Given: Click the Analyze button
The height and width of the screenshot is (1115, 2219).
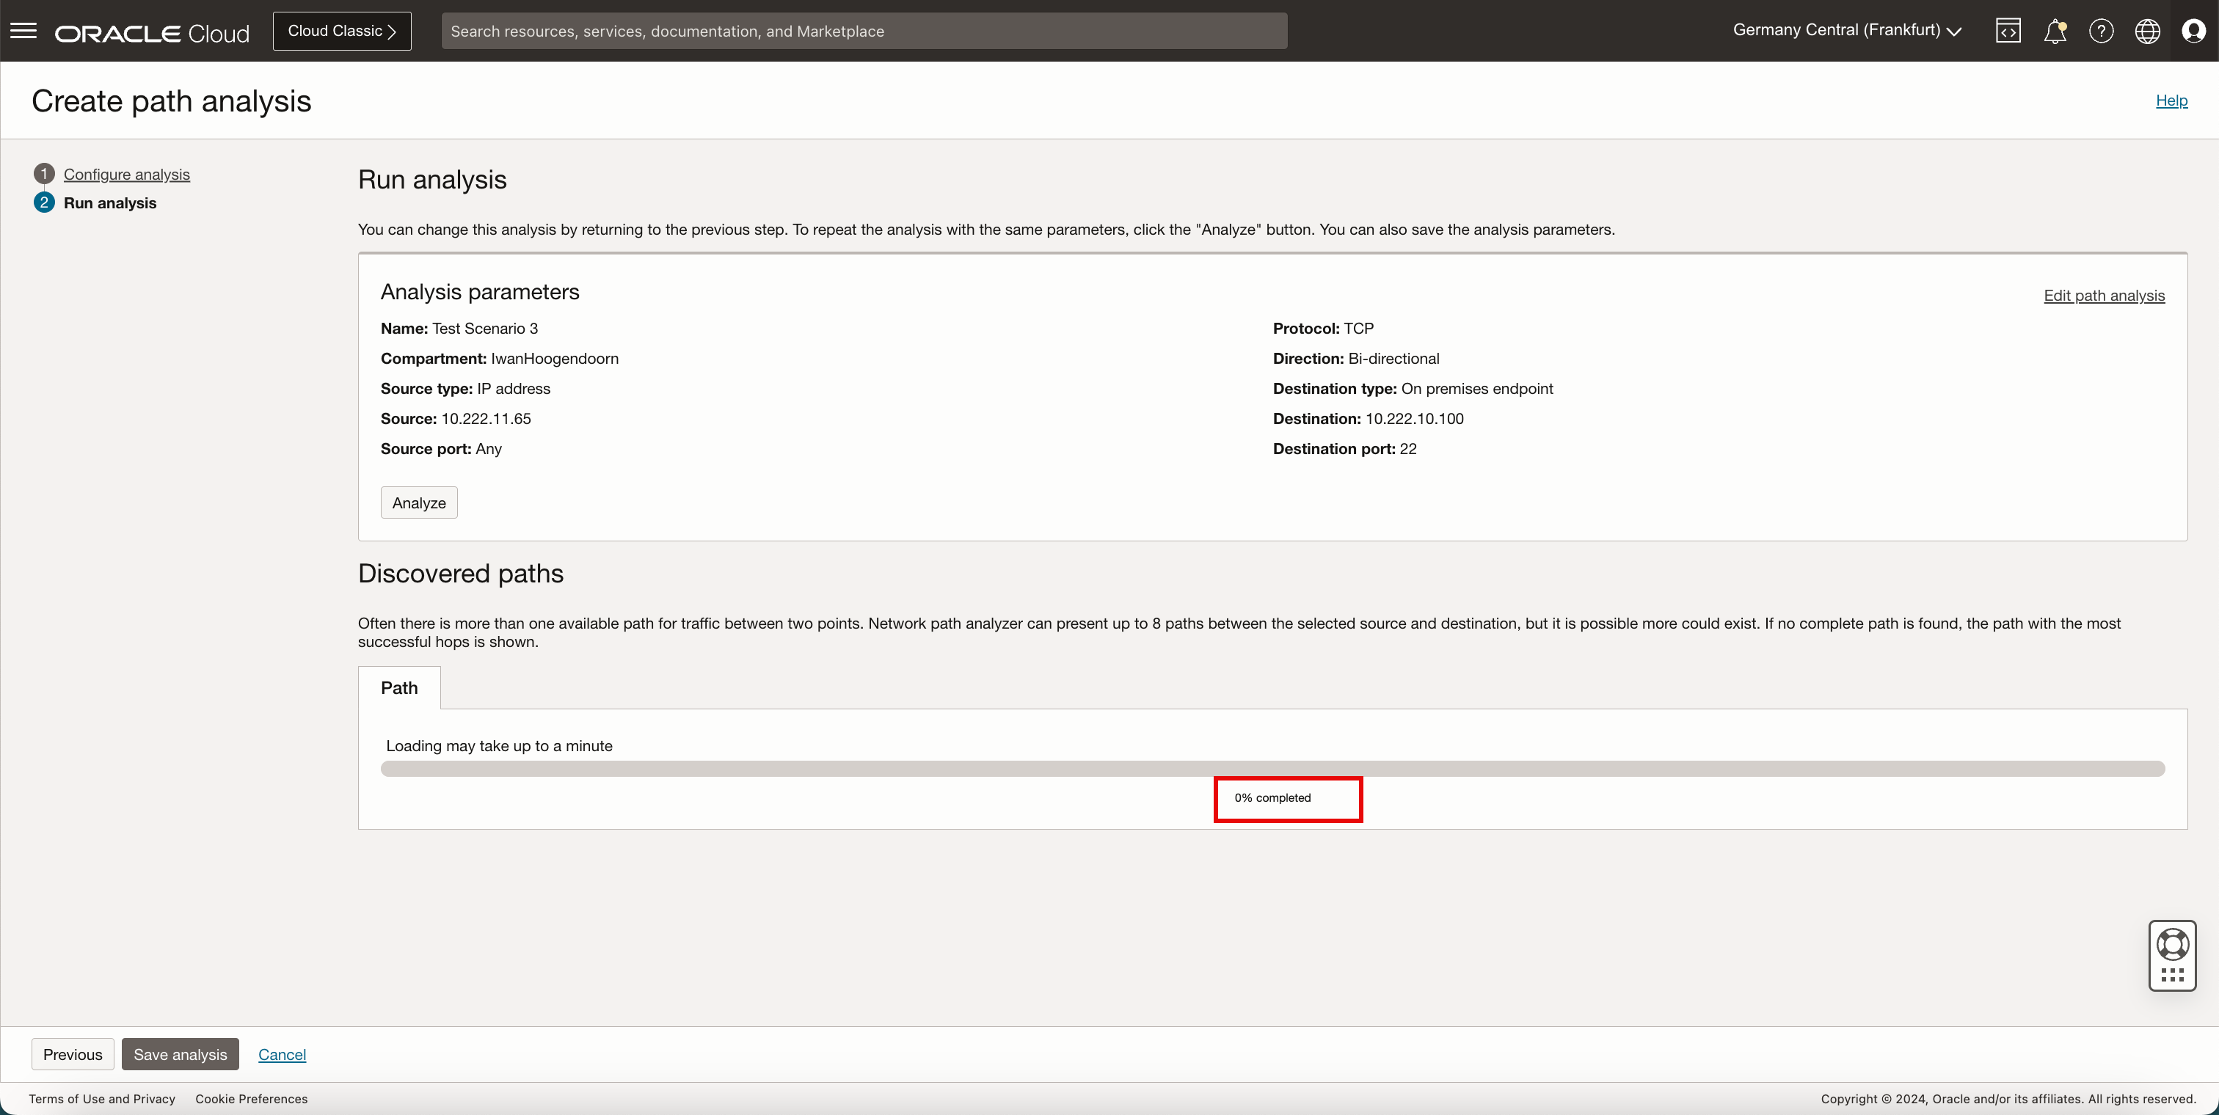Looking at the screenshot, I should (x=419, y=502).
